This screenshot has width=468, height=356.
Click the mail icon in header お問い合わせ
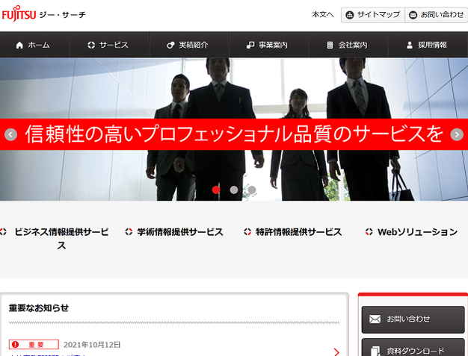tap(413, 15)
